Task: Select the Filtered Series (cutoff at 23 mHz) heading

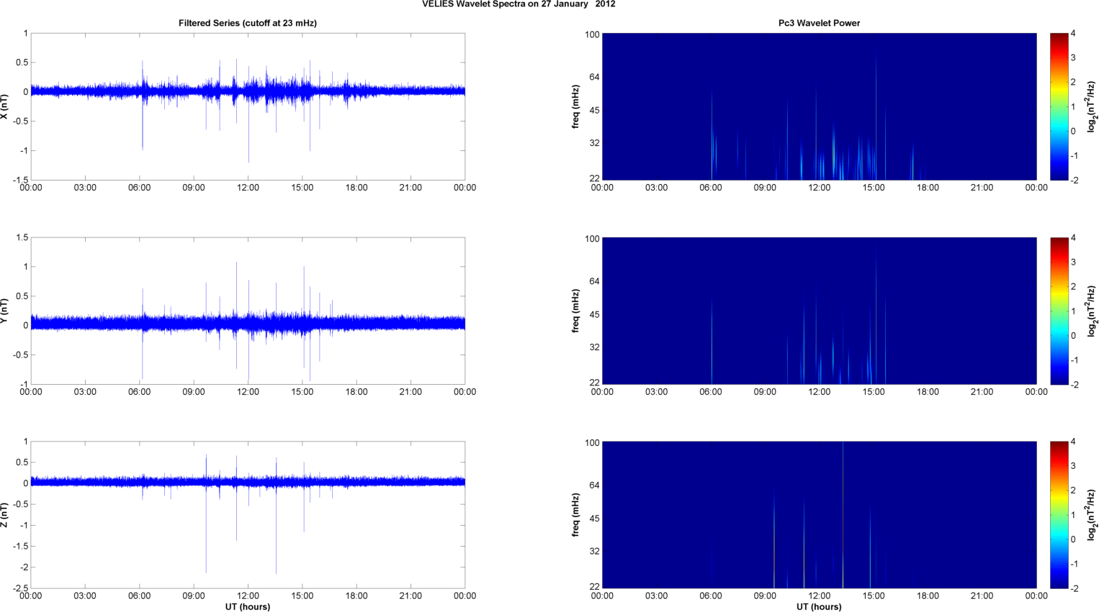Action: click(x=248, y=23)
